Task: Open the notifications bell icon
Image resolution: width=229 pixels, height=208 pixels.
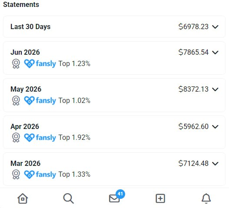Action: pyautogui.click(x=206, y=198)
